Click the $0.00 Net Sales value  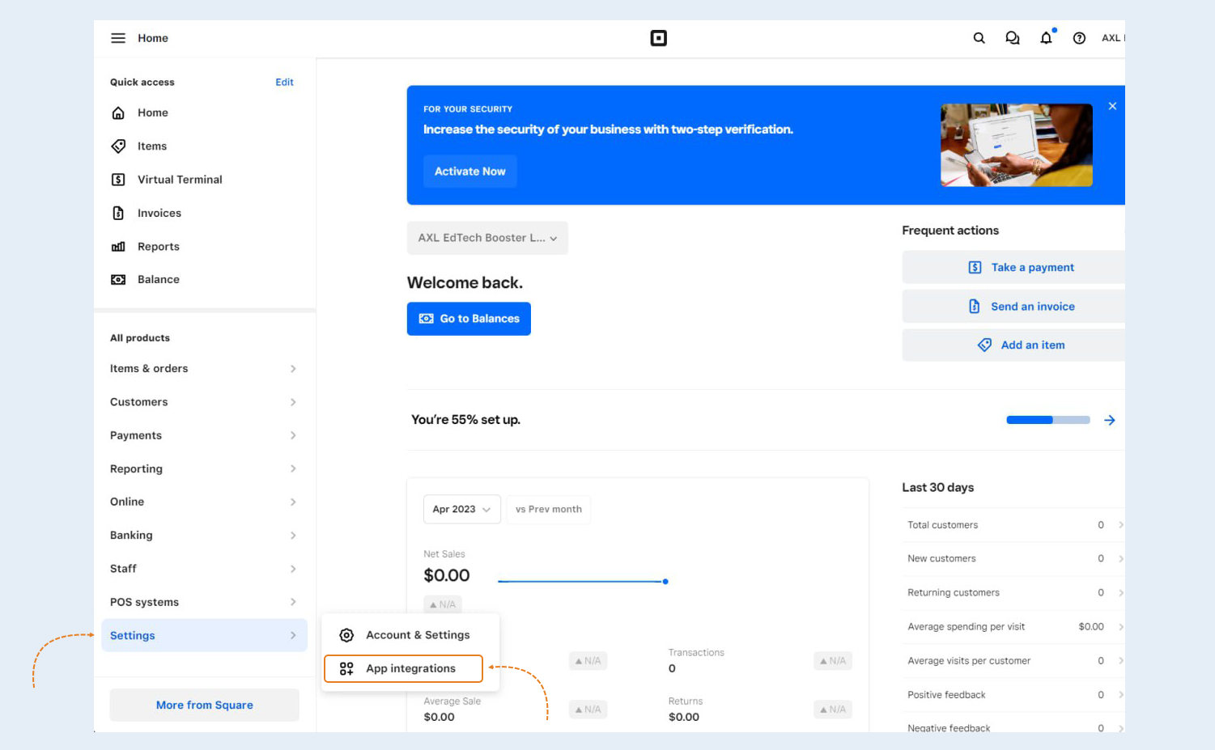(x=447, y=575)
